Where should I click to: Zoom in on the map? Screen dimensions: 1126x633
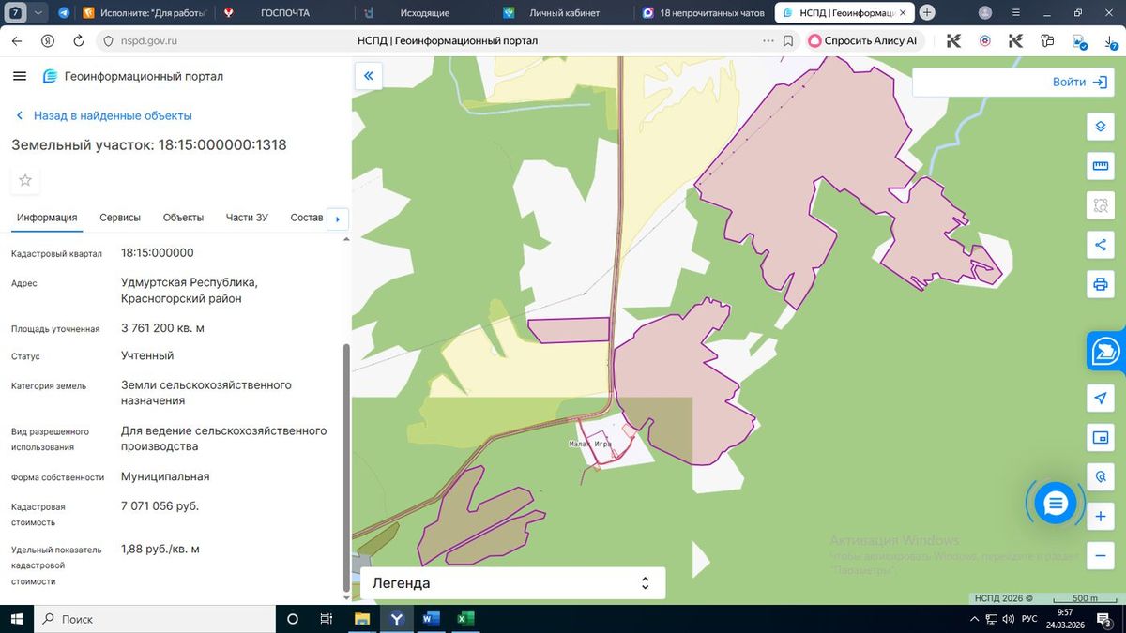(x=1101, y=517)
